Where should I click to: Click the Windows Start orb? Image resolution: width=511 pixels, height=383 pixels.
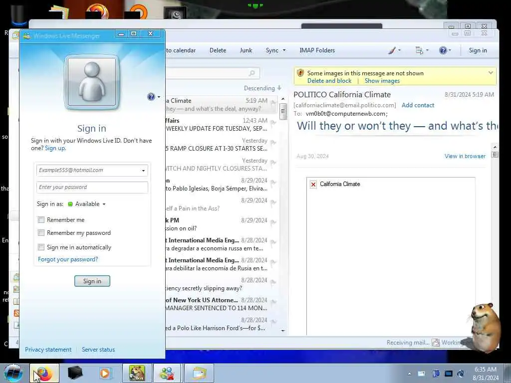pos(13,373)
